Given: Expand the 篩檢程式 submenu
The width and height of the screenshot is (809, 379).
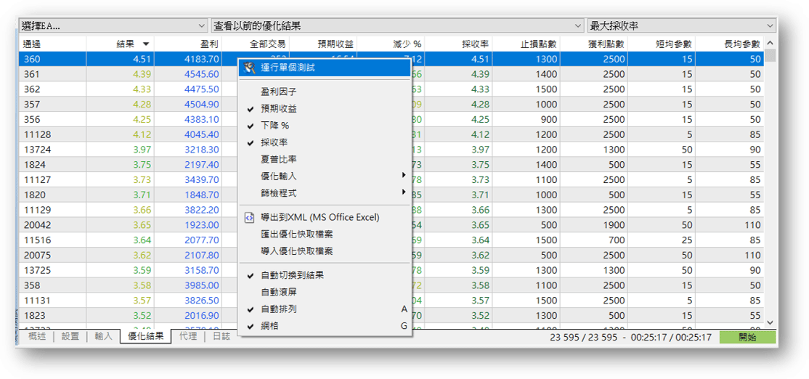Looking at the screenshot, I should (324, 193).
